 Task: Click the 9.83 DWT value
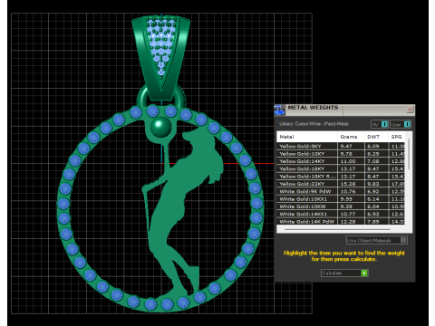pyautogui.click(x=373, y=184)
